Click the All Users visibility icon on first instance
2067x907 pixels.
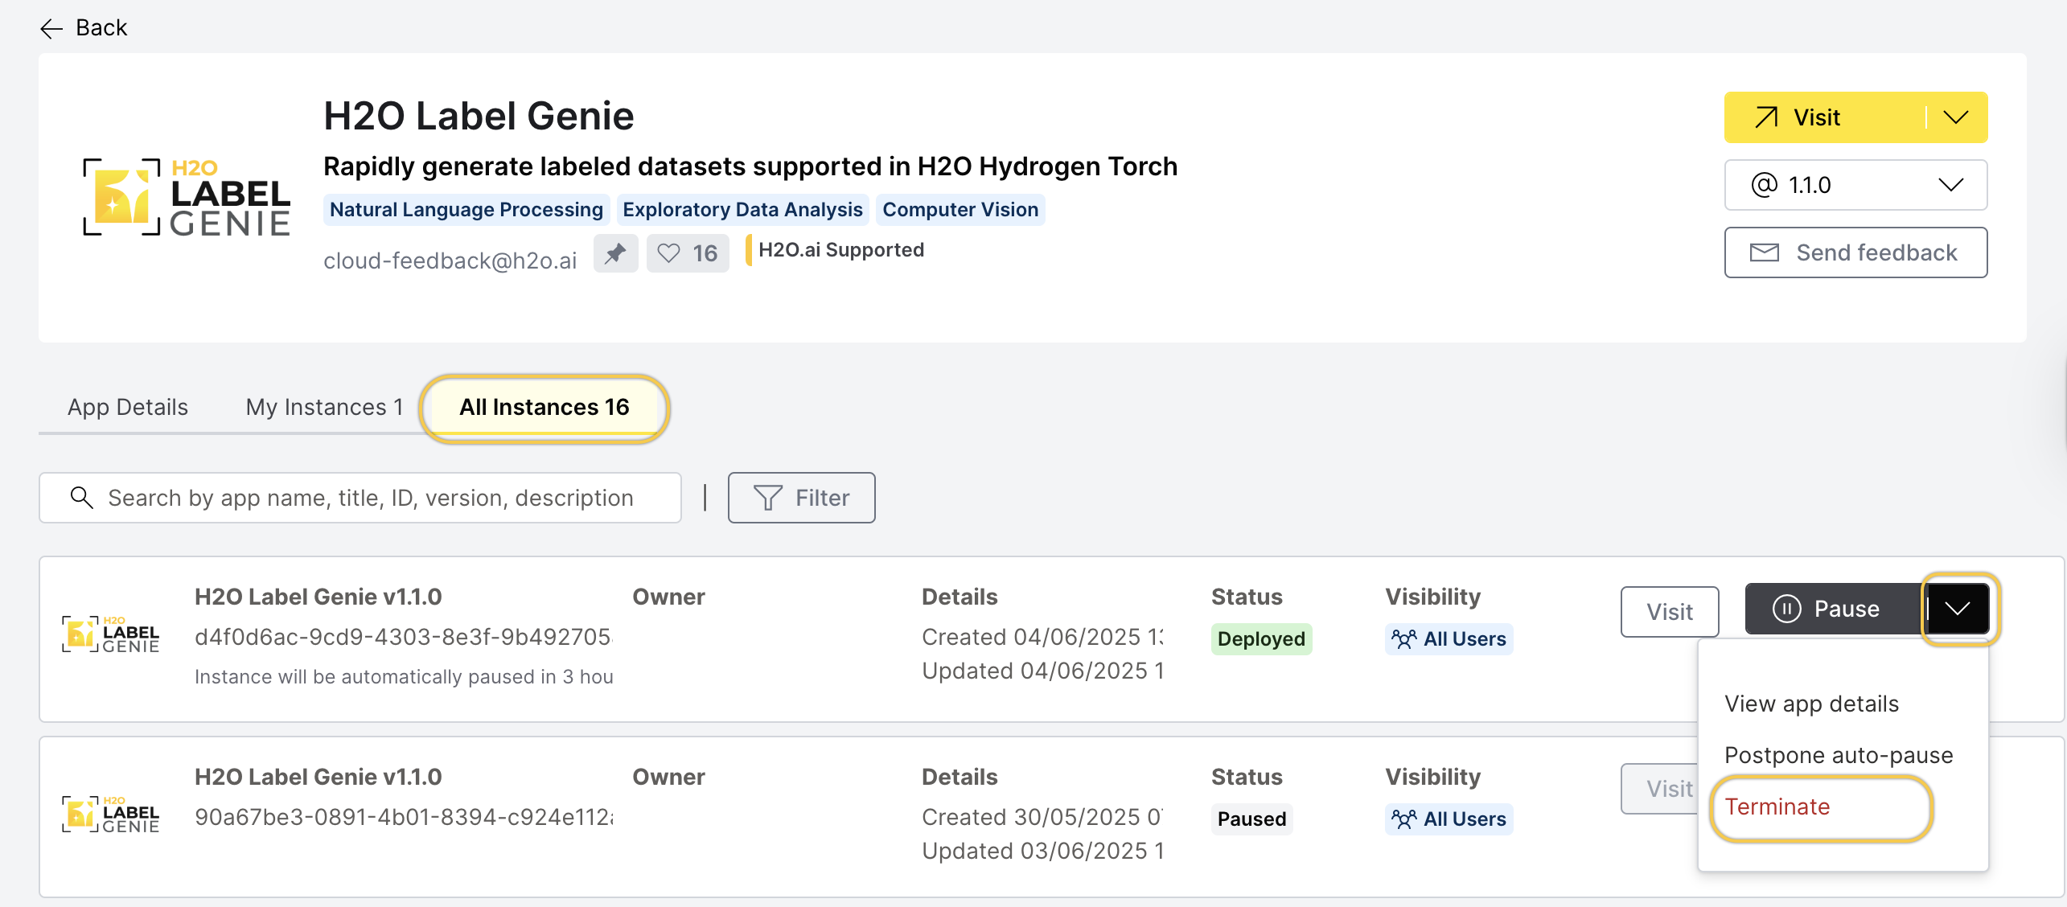[x=1403, y=638]
